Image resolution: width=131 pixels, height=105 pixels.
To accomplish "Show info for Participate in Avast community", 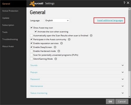I will [69, 39].
